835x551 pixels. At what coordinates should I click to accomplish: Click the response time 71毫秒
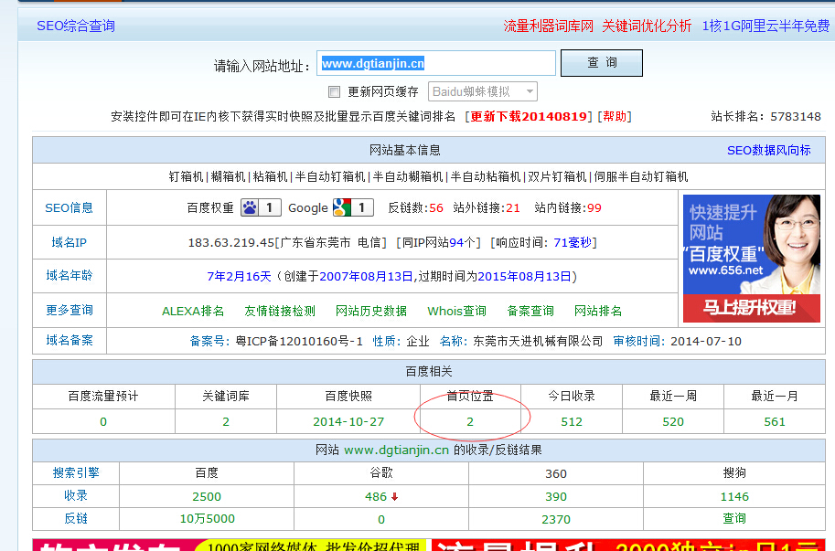(x=573, y=242)
